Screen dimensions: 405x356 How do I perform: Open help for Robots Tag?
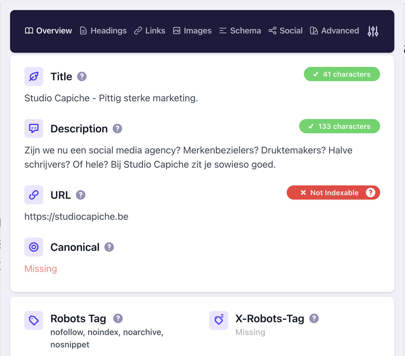(x=118, y=318)
